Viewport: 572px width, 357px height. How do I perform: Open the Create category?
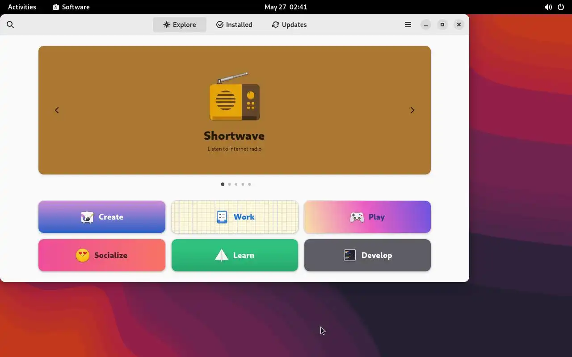point(102,217)
